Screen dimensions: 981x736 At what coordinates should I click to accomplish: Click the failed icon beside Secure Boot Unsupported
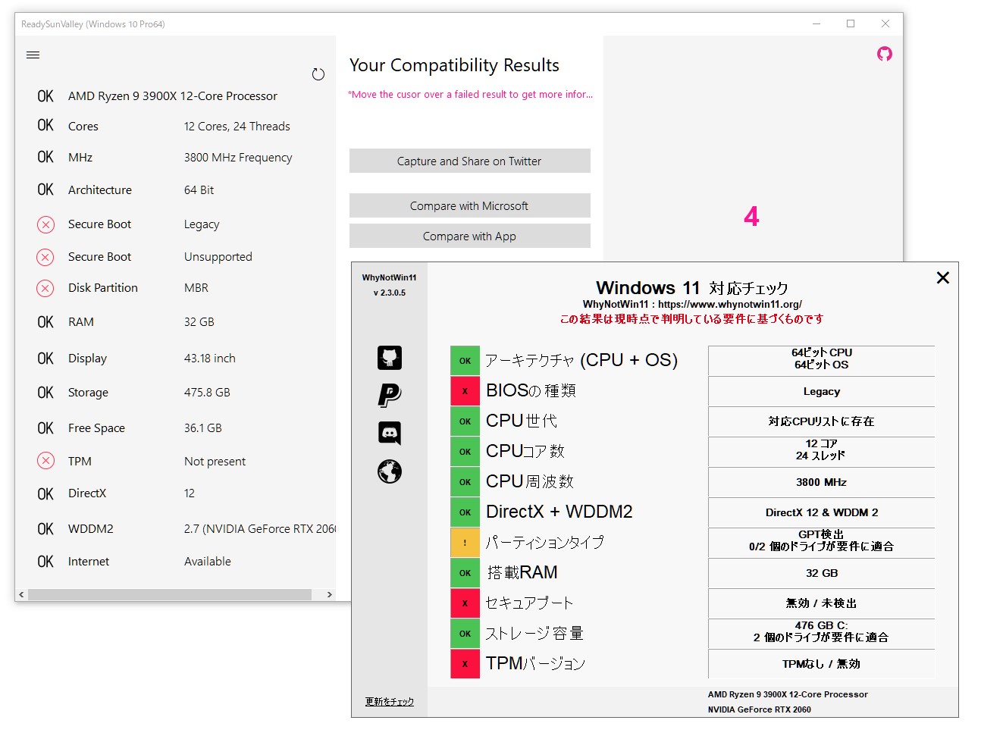tap(45, 257)
